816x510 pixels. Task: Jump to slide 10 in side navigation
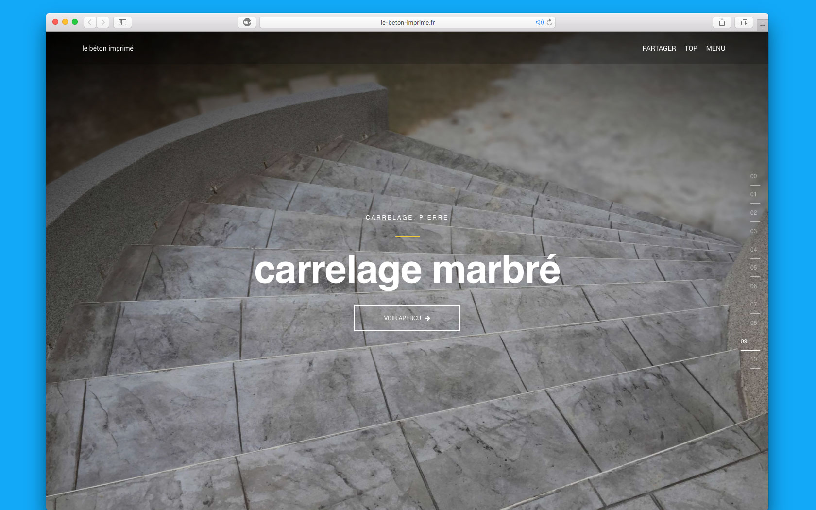(x=754, y=360)
